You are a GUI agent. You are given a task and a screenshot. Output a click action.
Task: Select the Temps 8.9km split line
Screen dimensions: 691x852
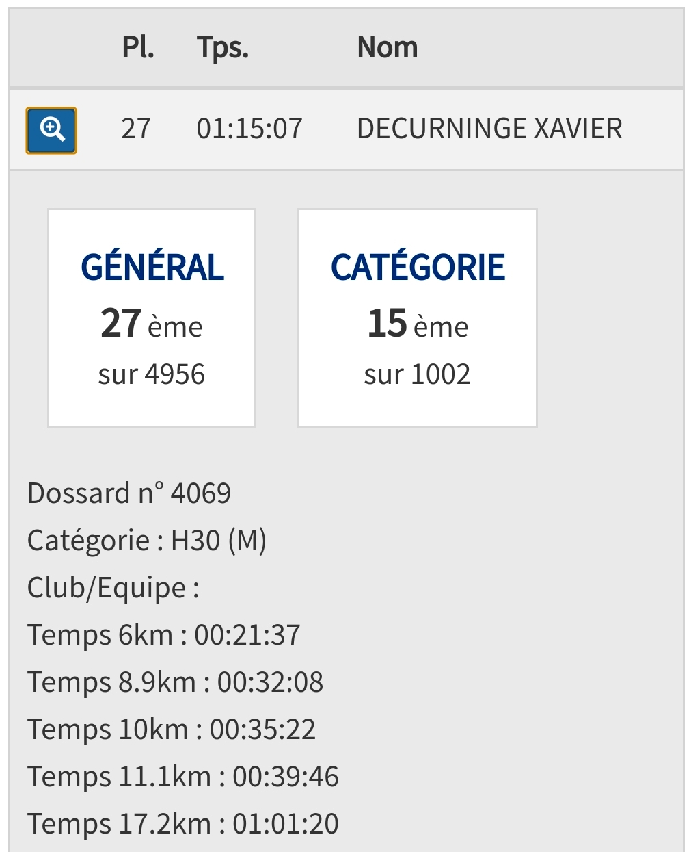click(x=176, y=682)
